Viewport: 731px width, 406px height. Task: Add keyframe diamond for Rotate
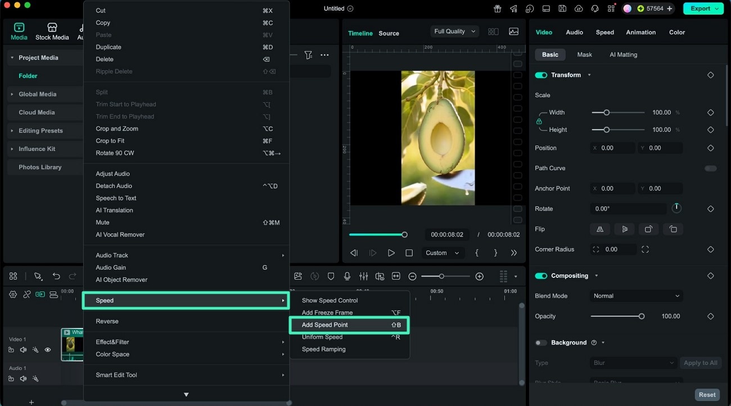[x=710, y=209]
